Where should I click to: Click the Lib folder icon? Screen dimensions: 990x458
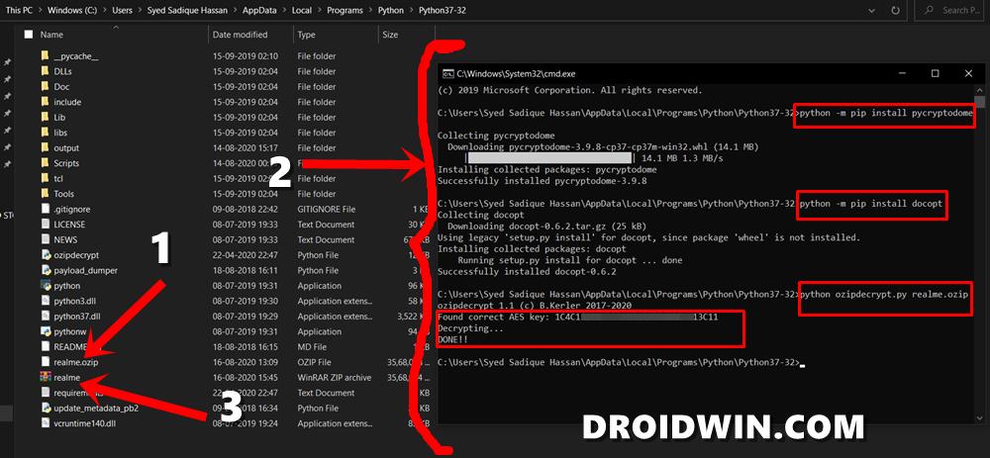click(45, 117)
